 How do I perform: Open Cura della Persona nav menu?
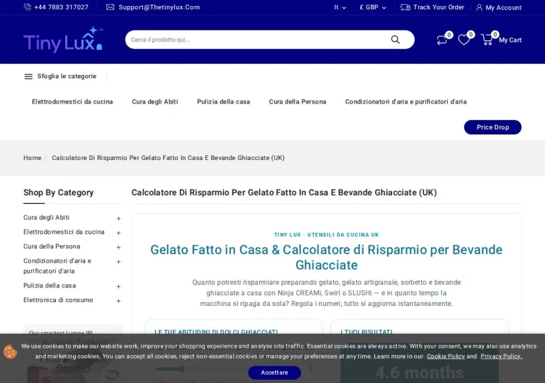[x=298, y=102]
